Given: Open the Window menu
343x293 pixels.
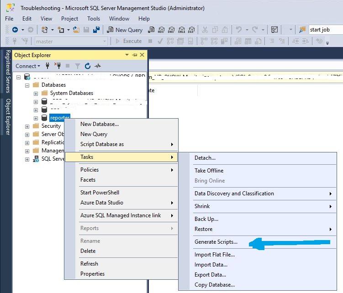Looking at the screenshot, I should [119, 19].
